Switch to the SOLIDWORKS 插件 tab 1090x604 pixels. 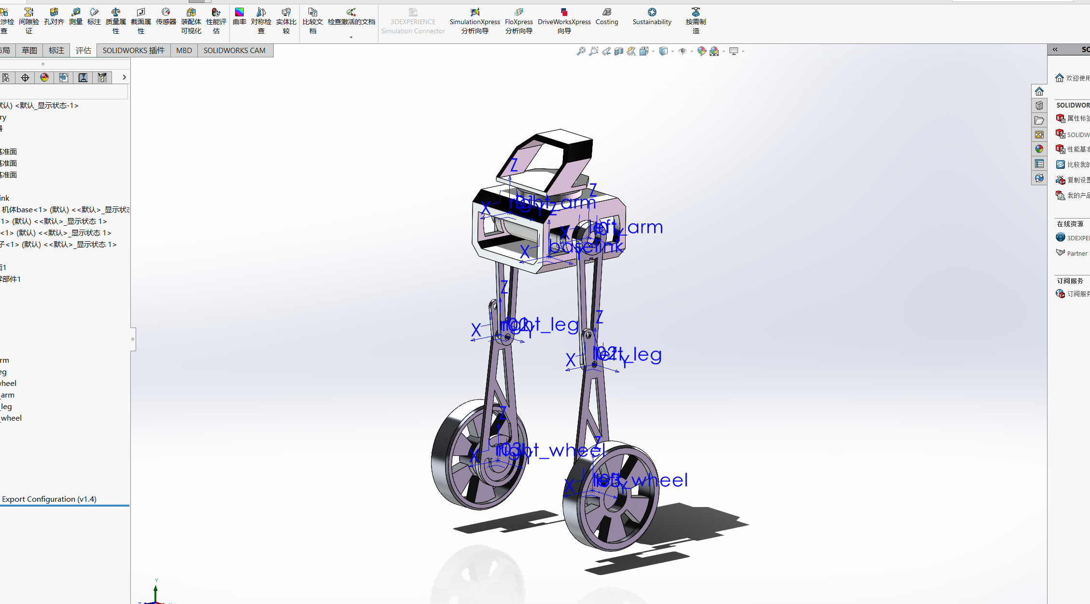coord(134,50)
